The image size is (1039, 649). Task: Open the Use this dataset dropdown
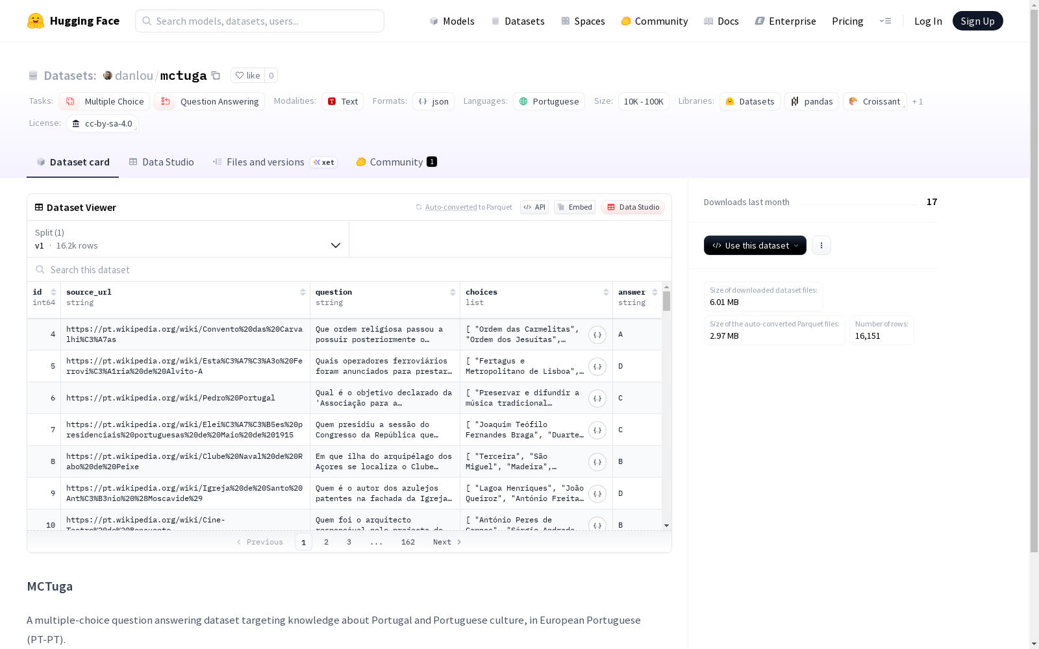755,245
